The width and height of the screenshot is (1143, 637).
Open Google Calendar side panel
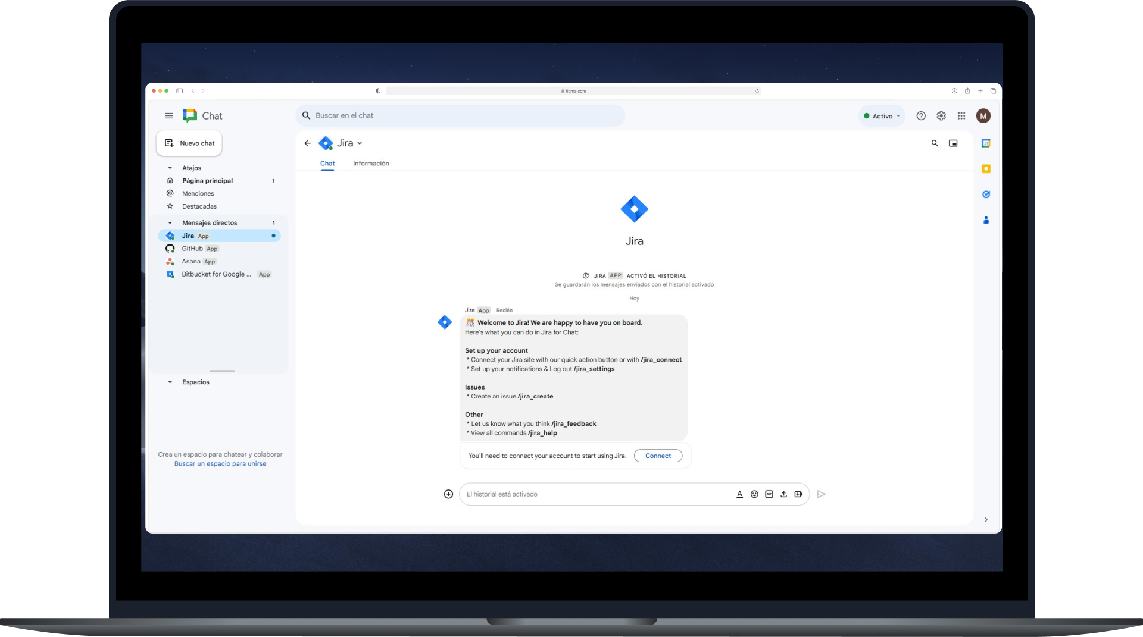(986, 143)
